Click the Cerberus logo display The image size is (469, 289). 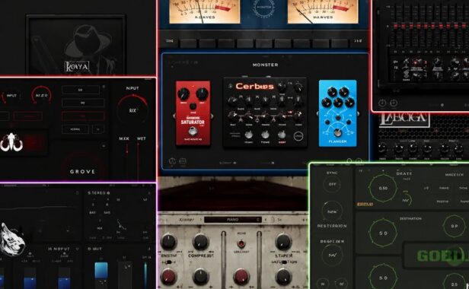(x=254, y=87)
